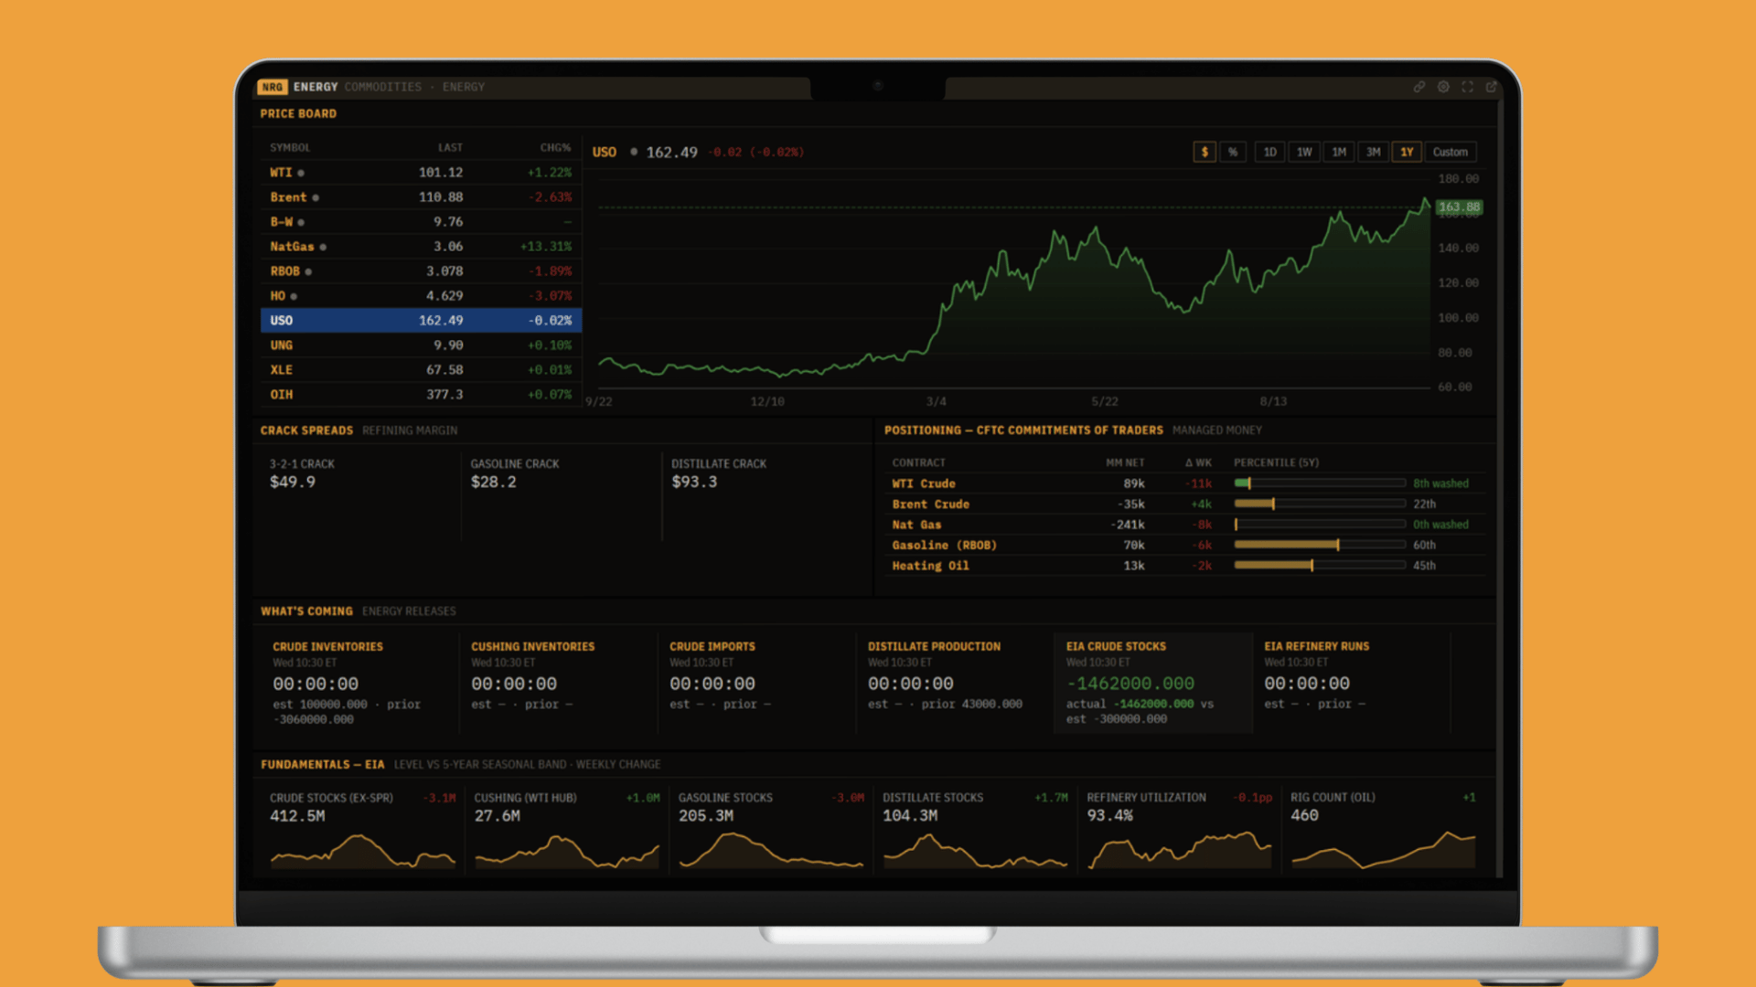Select the UNG row in price board
1756x987 pixels.
pyautogui.click(x=421, y=345)
